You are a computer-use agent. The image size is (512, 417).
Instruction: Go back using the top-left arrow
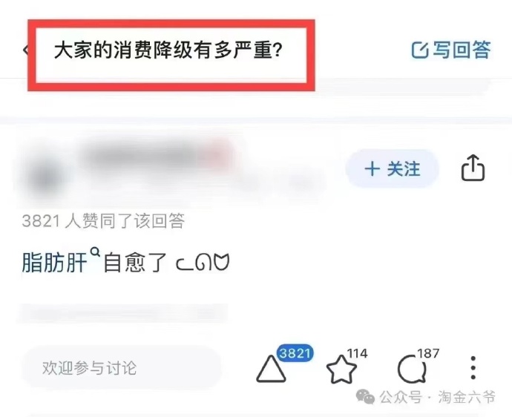pos(25,50)
